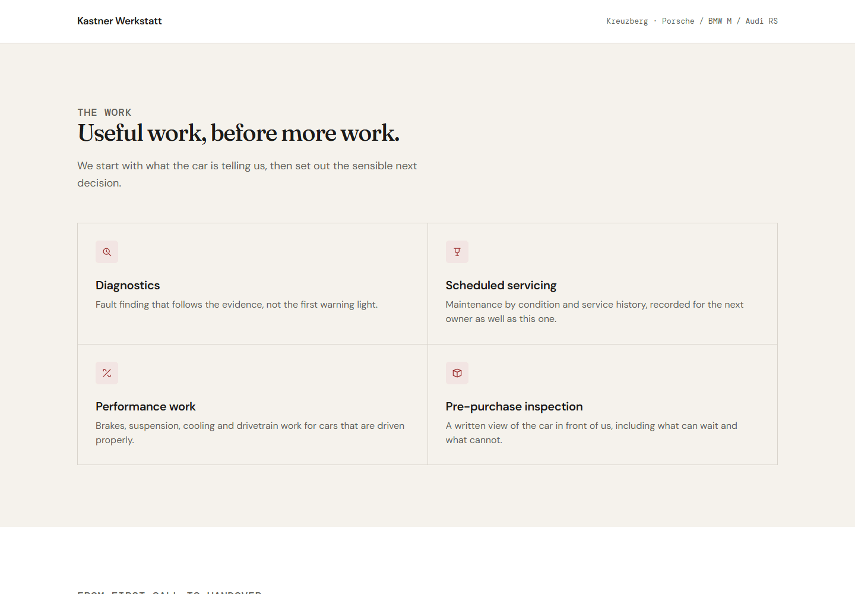Select the Scheduled servicing heading
This screenshot has height=594, width=855.
coord(501,285)
